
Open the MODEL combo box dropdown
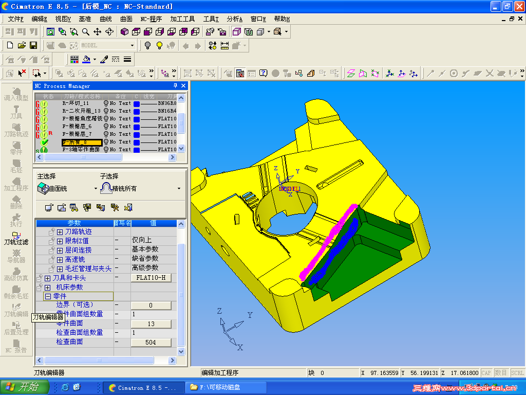[x=132, y=45]
